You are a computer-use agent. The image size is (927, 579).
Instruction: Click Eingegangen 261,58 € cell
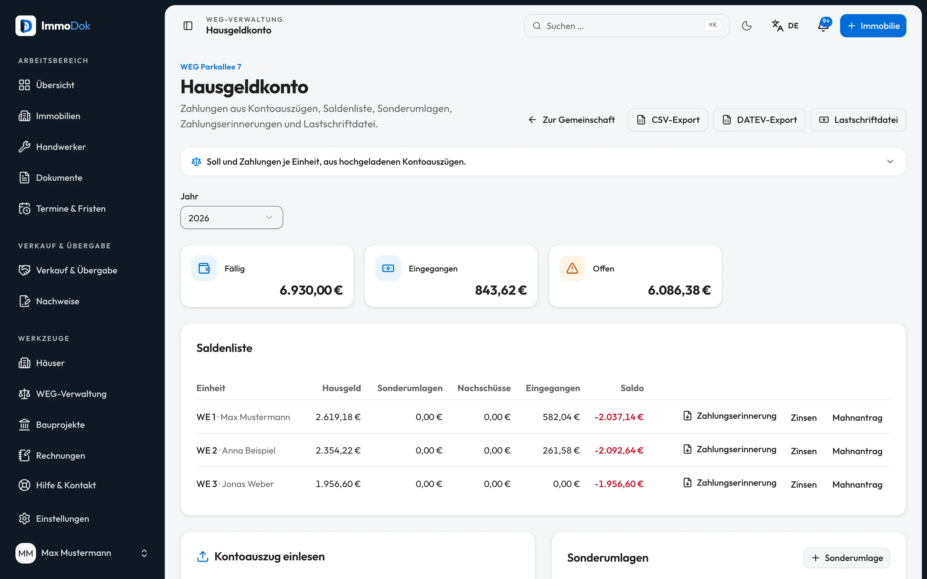(x=561, y=450)
